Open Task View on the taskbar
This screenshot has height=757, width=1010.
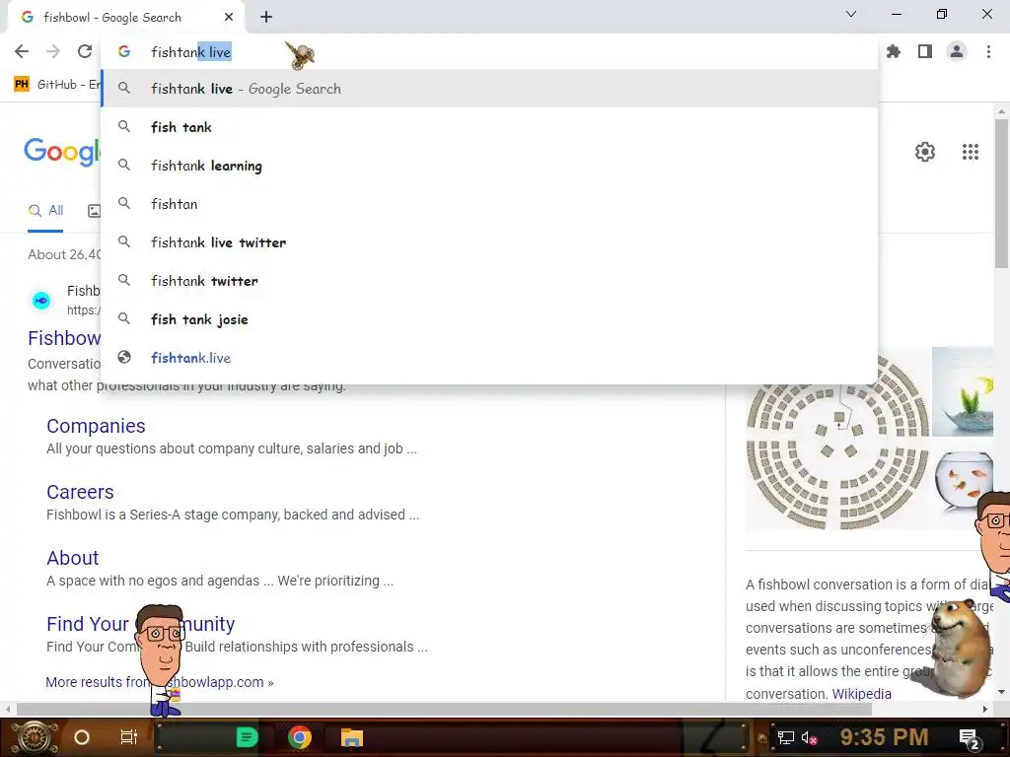coord(129,737)
